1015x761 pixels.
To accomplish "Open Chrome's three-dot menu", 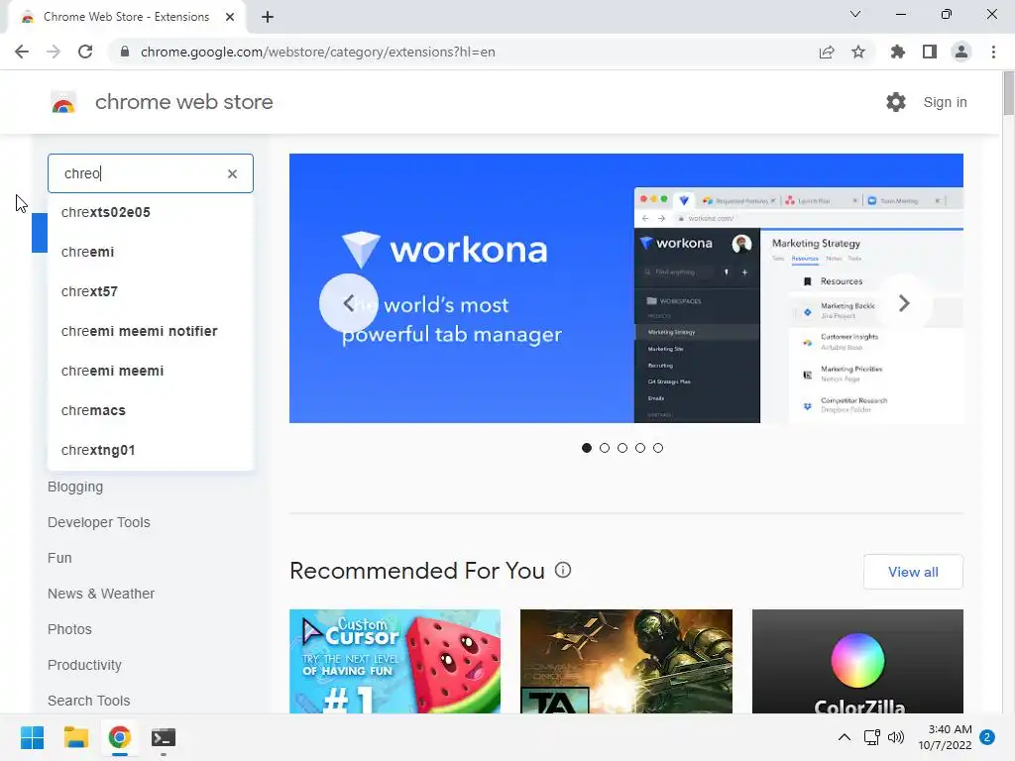I will coord(993,52).
